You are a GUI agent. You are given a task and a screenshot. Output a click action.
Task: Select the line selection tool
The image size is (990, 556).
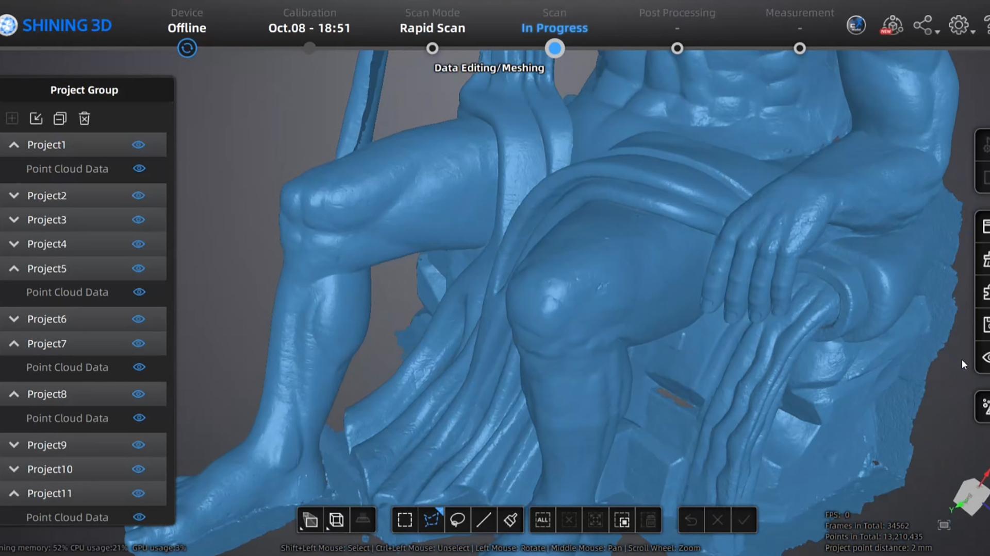tap(484, 520)
